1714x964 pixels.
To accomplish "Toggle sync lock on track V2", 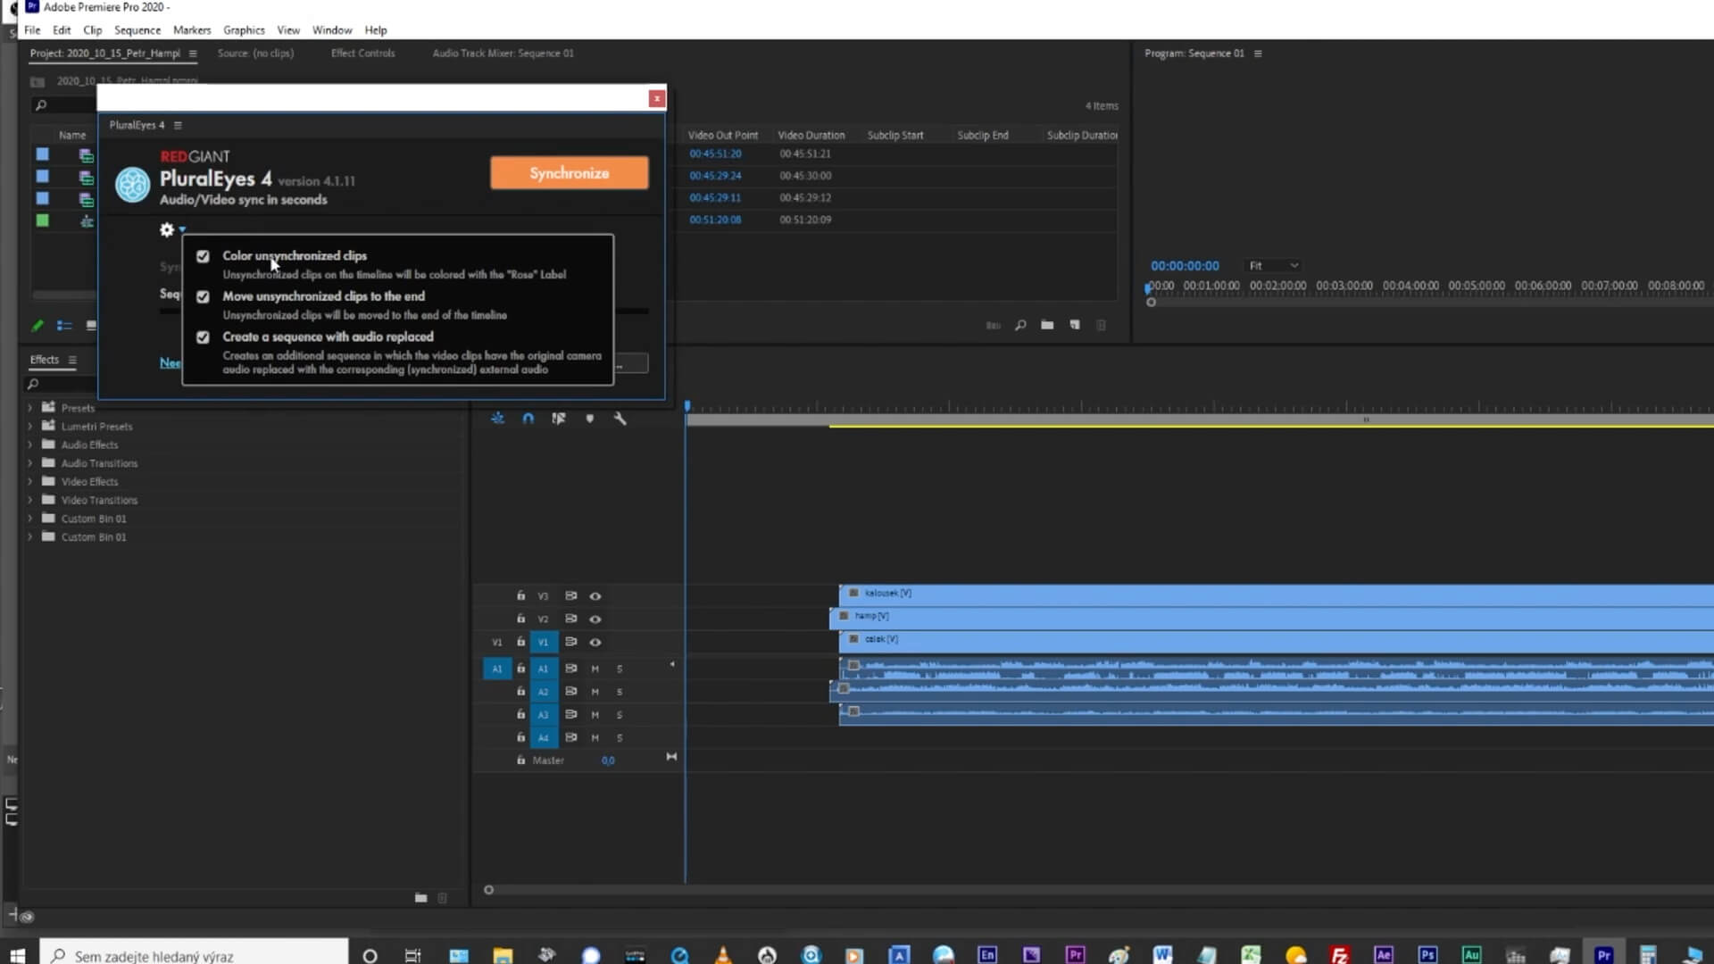I will click(571, 619).
